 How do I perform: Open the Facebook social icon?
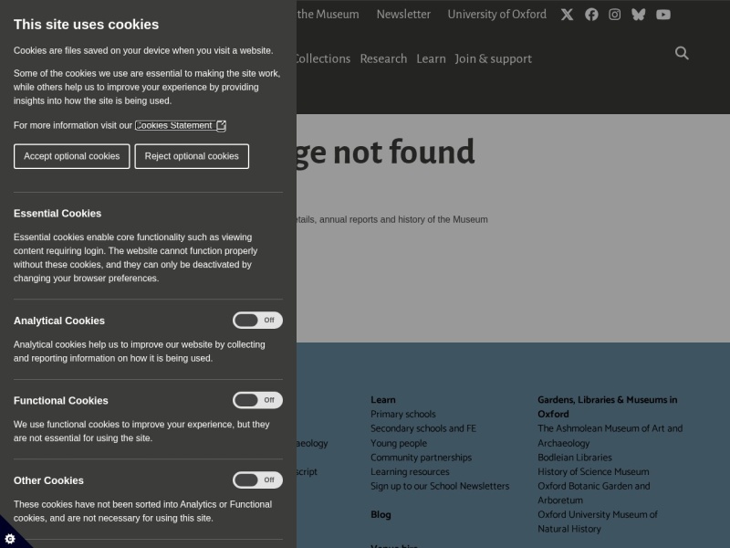[x=591, y=15]
